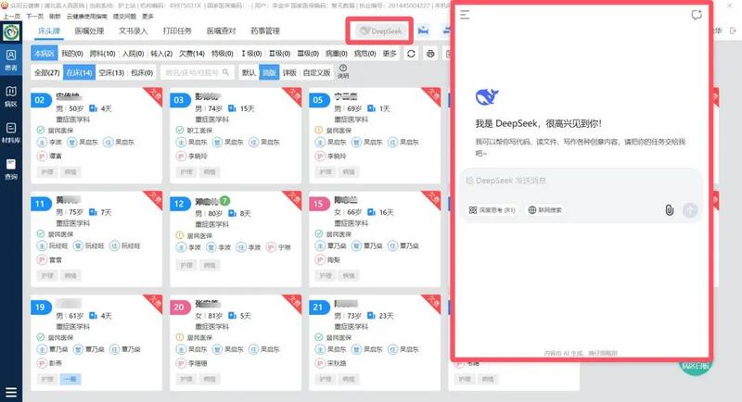Switch to the 打印任务 tab
This screenshot has height=402, width=742.
tap(177, 31)
